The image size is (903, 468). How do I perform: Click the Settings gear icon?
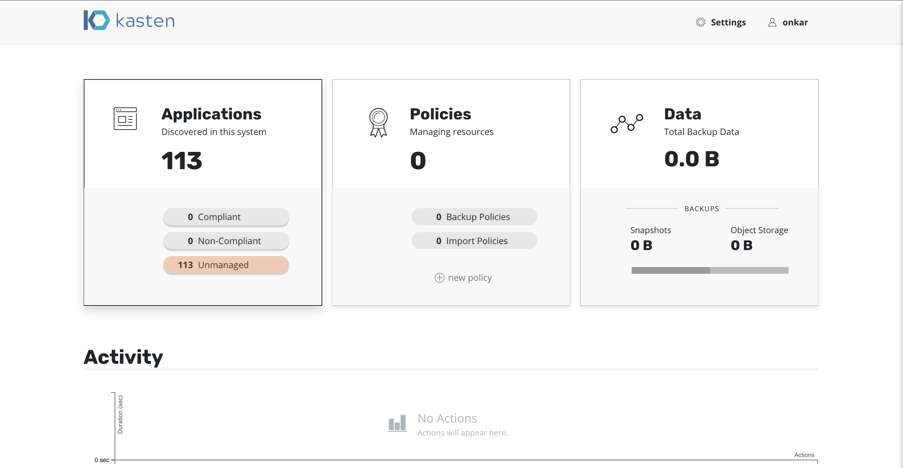pyautogui.click(x=701, y=22)
